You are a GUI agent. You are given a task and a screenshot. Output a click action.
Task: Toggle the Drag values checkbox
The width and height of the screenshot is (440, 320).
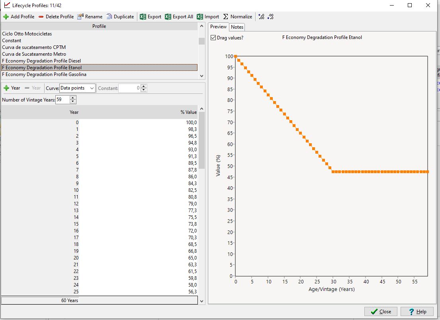point(213,37)
